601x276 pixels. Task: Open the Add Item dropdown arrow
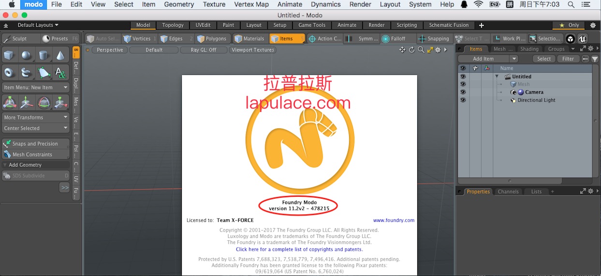(513, 59)
